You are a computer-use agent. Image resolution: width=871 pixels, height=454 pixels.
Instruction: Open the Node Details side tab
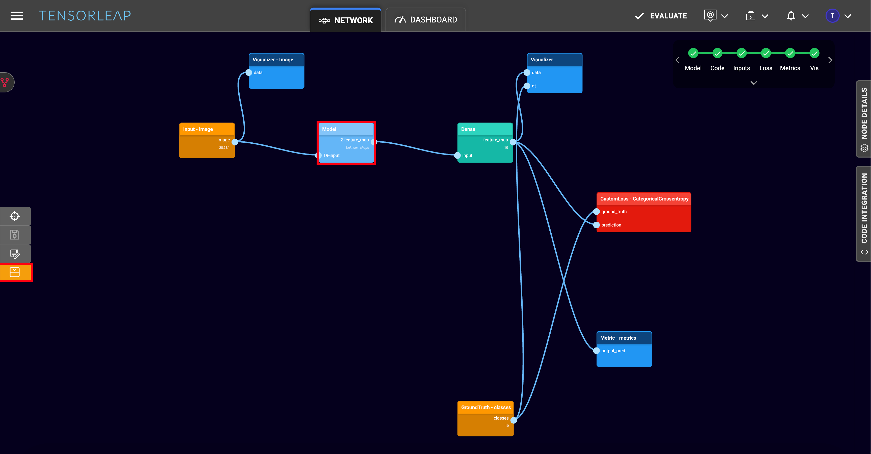tap(864, 119)
